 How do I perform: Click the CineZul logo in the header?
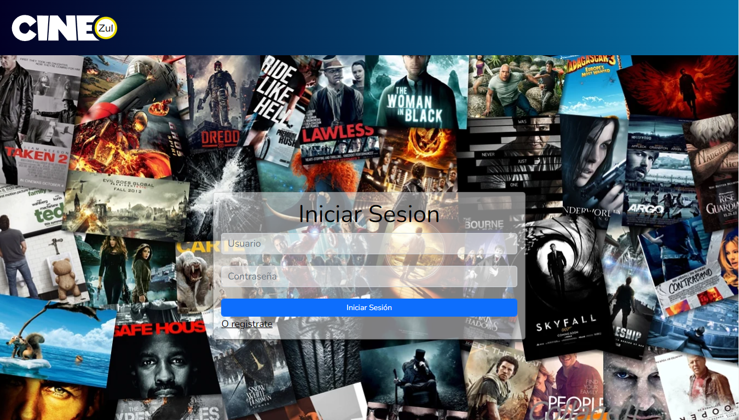(64, 28)
